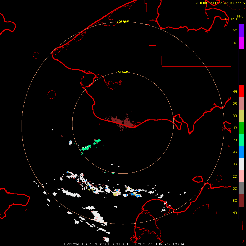Viewport: 246px width, 246px height.
Task: Click the NEXLAB-College of DuPage text
Action: [218, 3]
